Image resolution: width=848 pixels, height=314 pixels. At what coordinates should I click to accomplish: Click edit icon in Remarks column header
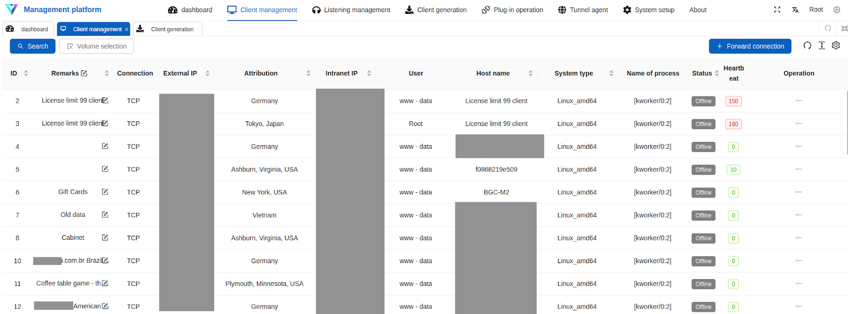84,73
